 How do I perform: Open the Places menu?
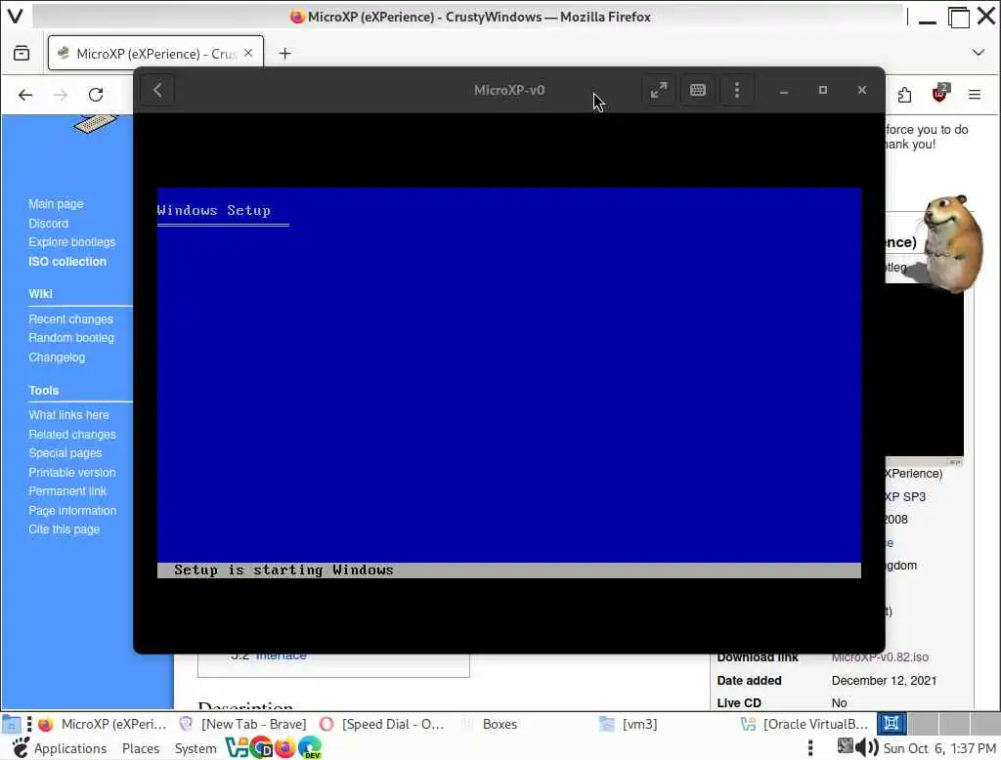pyautogui.click(x=141, y=748)
